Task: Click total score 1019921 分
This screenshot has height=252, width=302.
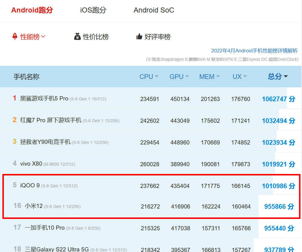Action: click(278, 164)
